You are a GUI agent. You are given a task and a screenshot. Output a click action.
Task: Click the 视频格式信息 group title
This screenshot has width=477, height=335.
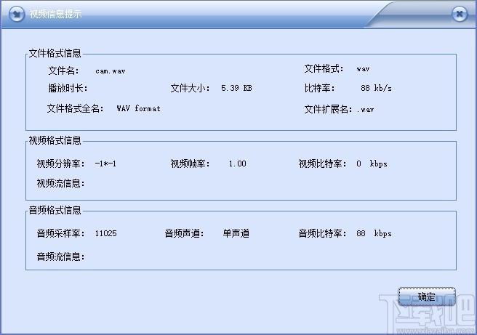pyautogui.click(x=55, y=140)
